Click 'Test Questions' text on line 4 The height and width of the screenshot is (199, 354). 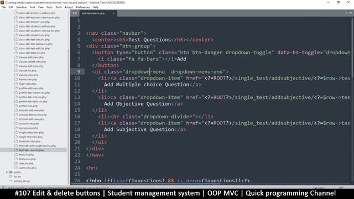(150, 40)
